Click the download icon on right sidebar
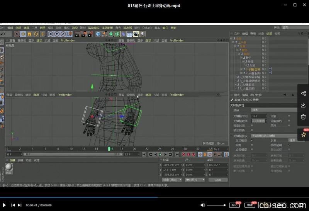The height and width of the screenshot is (211, 309). click(x=303, y=105)
